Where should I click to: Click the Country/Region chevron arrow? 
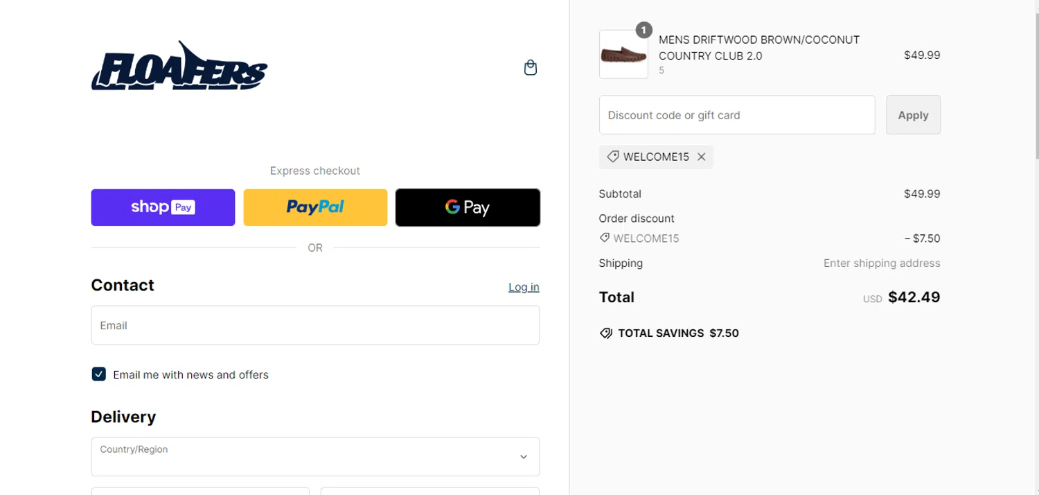point(524,457)
